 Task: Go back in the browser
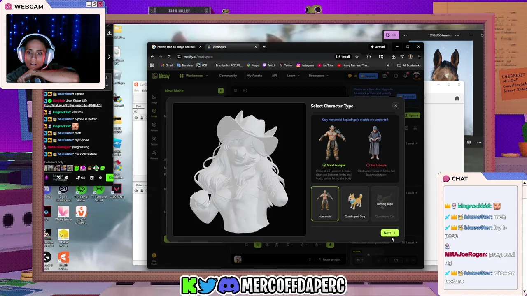point(152,57)
